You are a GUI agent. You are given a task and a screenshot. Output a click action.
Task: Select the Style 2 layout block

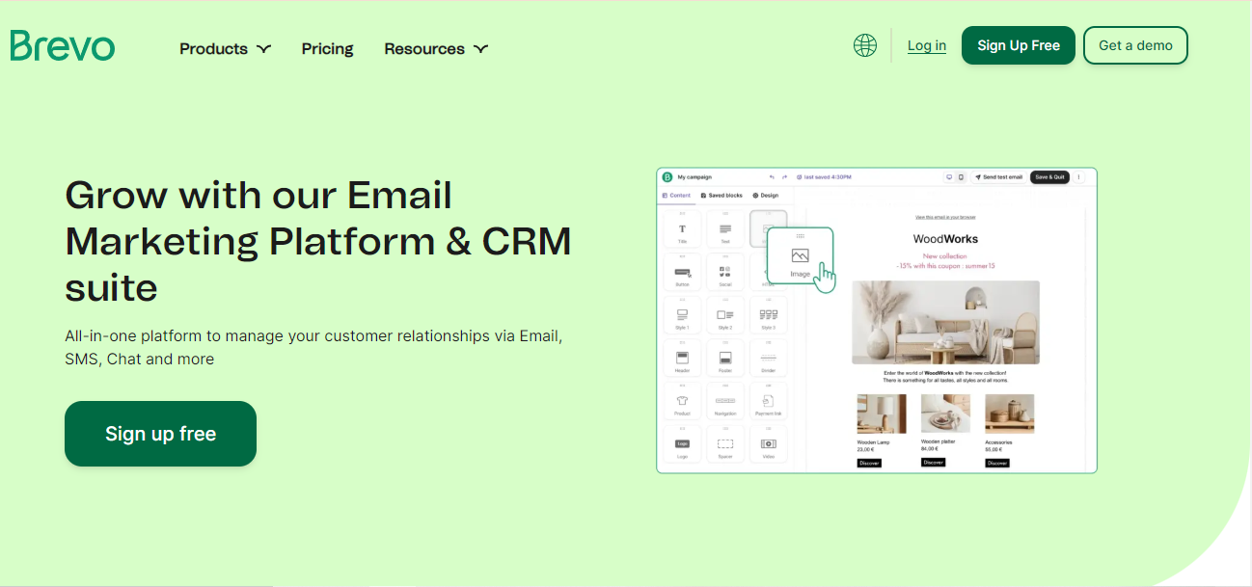point(725,316)
